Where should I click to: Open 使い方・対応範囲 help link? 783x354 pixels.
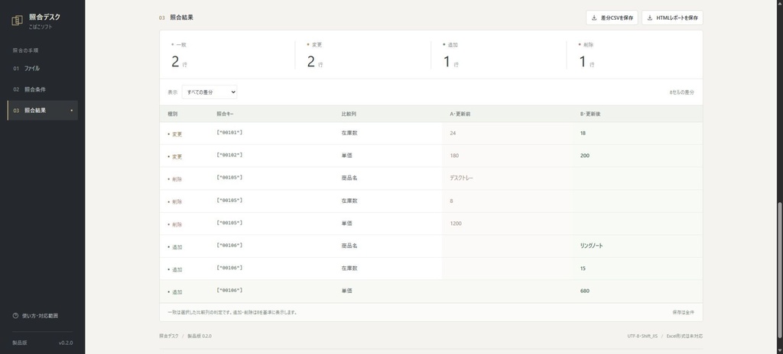(35, 316)
